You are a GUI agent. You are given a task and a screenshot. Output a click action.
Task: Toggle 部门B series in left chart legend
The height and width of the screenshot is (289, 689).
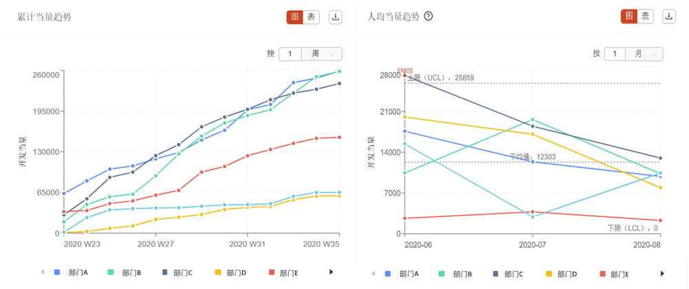(x=124, y=273)
